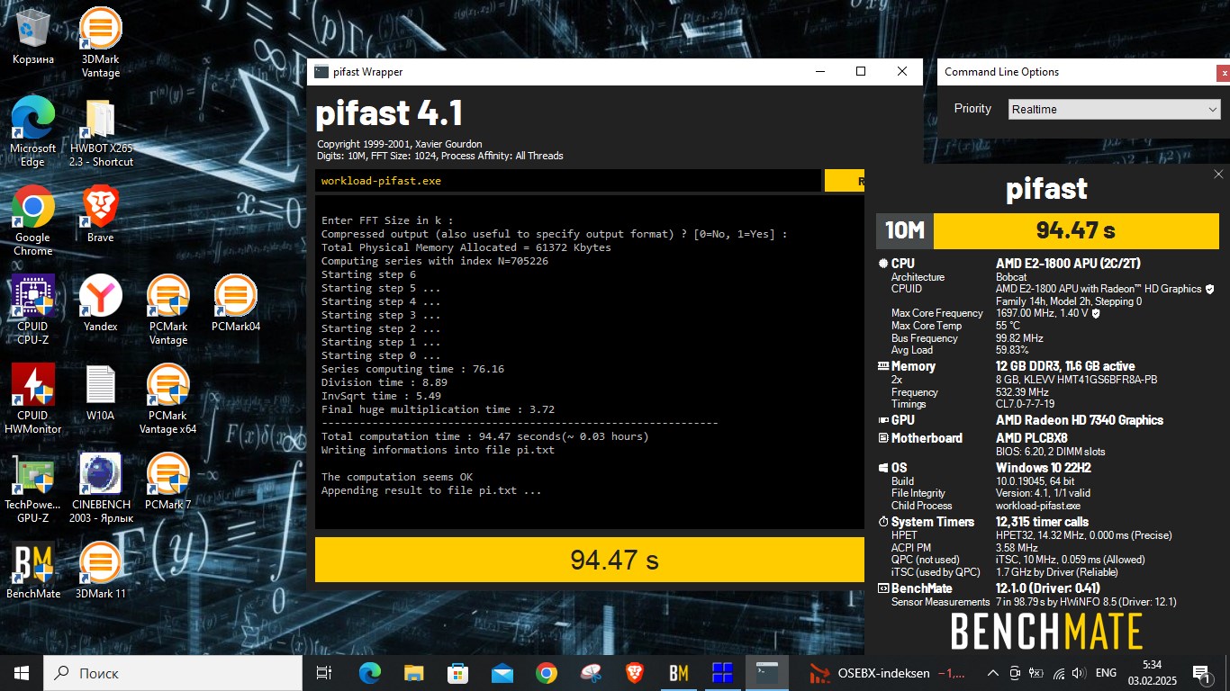Viewport: 1230px width, 691px height.
Task: Click the 12.1.0 (Driver: 0.41) version text
Action: tap(1048, 588)
